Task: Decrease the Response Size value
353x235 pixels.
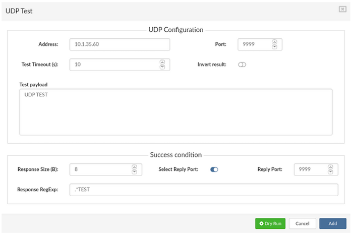Action: (x=134, y=172)
